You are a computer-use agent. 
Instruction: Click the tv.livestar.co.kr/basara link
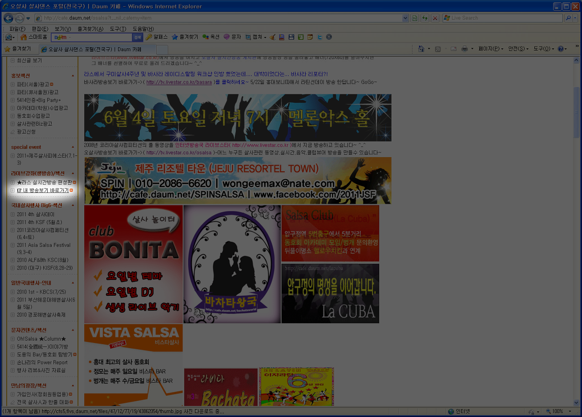pyautogui.click(x=179, y=82)
